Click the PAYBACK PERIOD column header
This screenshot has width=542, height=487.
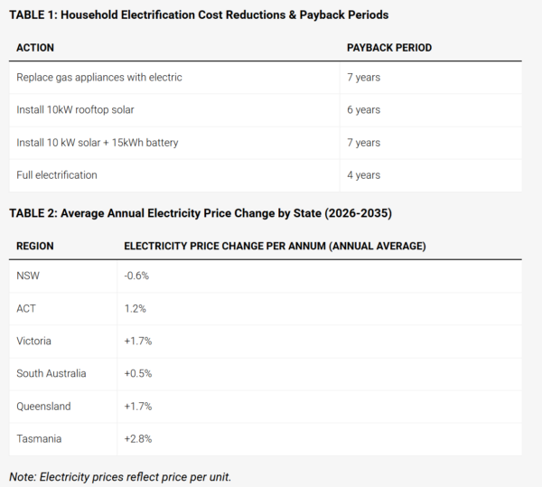tap(389, 46)
